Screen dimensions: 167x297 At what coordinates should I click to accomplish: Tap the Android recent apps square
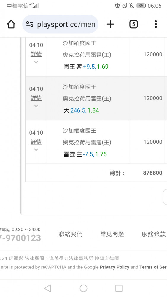pyautogui.click(x=119, y=288)
